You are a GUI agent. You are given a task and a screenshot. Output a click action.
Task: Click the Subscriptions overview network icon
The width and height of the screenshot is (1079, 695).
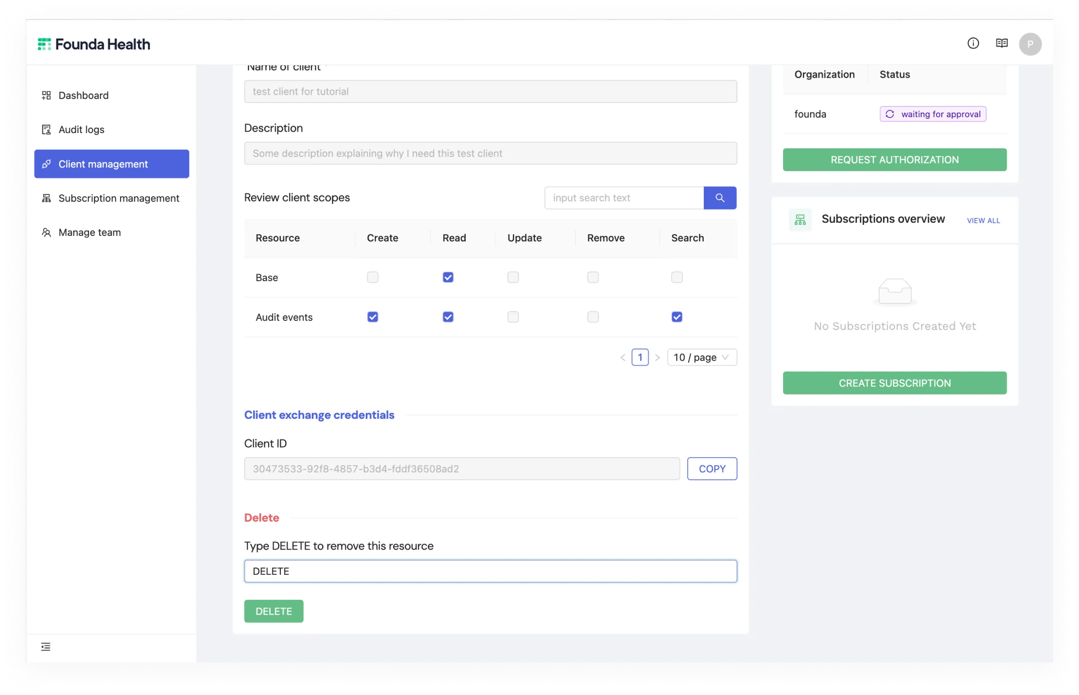pyautogui.click(x=799, y=220)
